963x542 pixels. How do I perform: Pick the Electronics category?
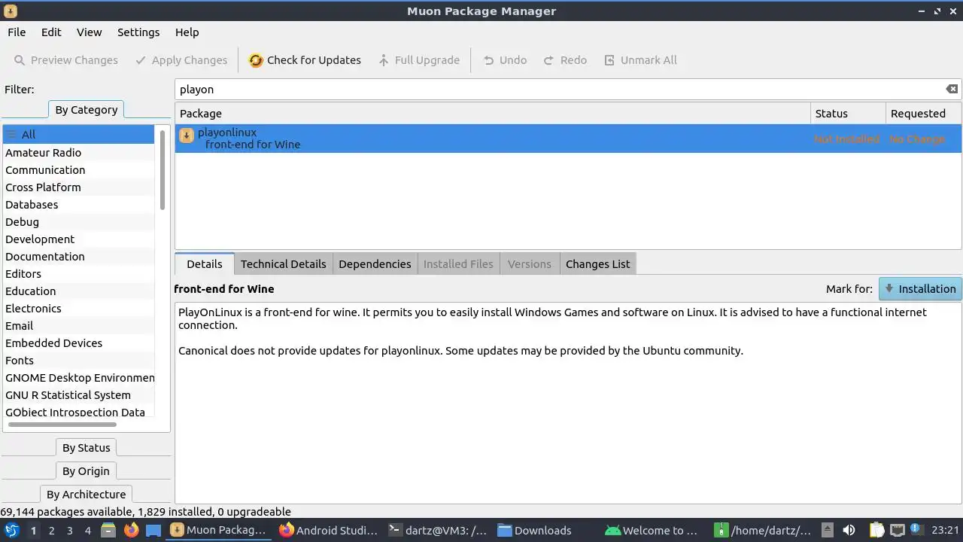(78, 308)
